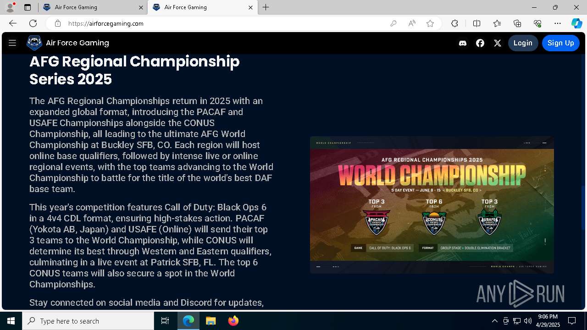Close the first Air Force Gaming tab
587x330 pixels.
[141, 7]
